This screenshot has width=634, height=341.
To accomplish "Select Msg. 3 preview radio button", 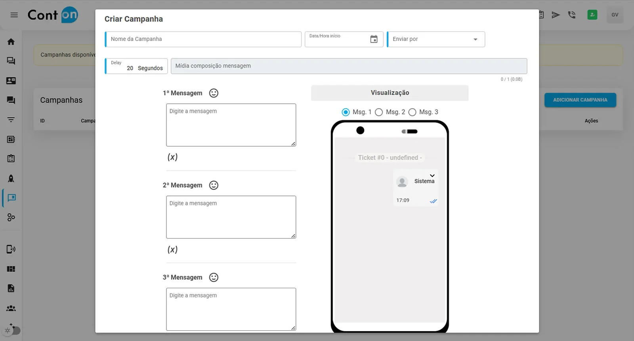I will [412, 112].
